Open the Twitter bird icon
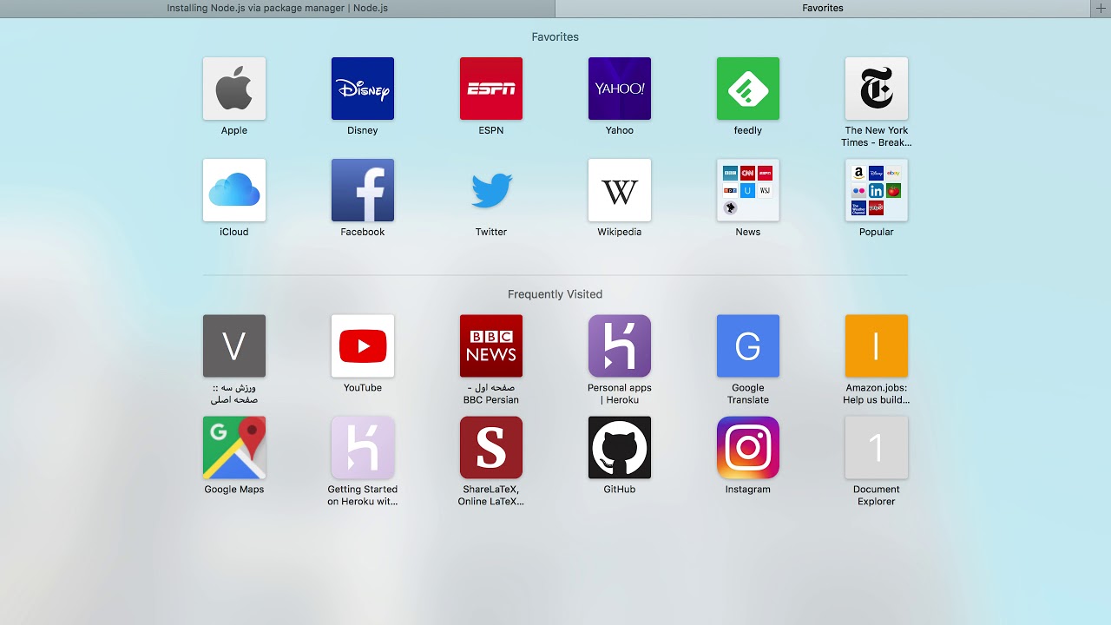This screenshot has width=1111, height=625. pos(491,190)
